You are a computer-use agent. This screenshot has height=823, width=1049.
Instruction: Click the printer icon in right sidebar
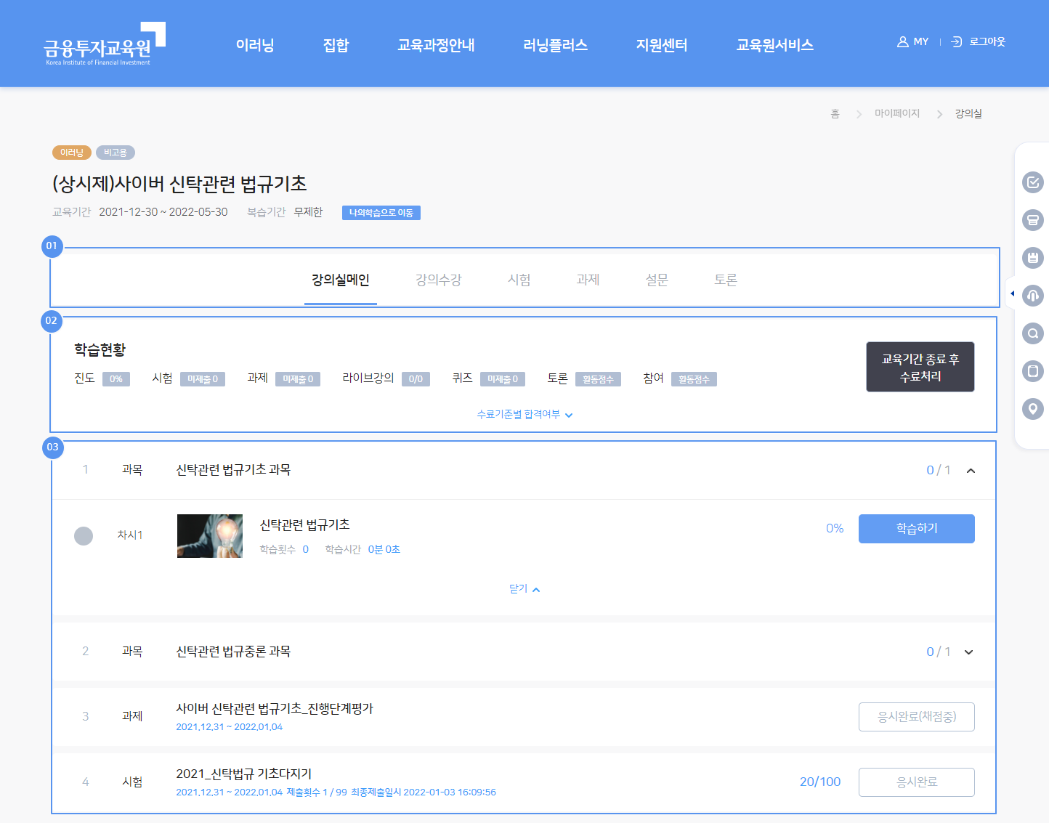[x=1032, y=220]
